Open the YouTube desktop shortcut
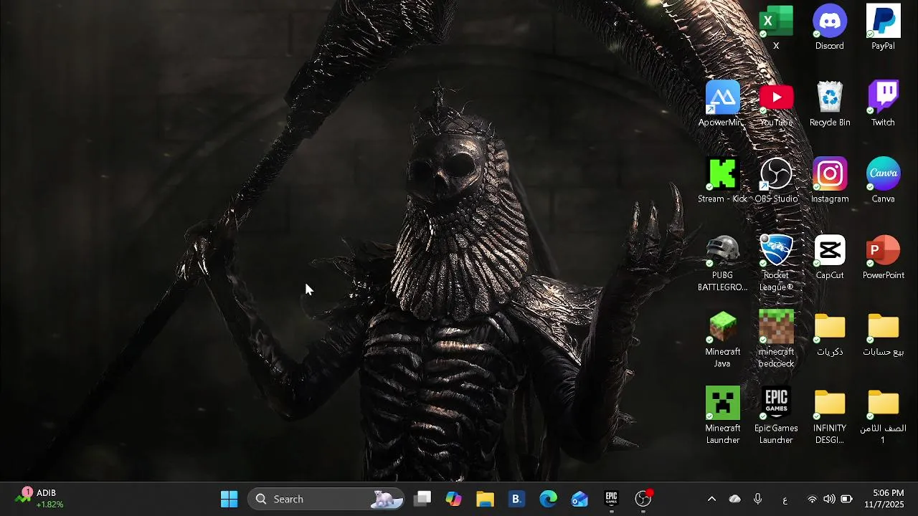The image size is (918, 516). [776, 104]
